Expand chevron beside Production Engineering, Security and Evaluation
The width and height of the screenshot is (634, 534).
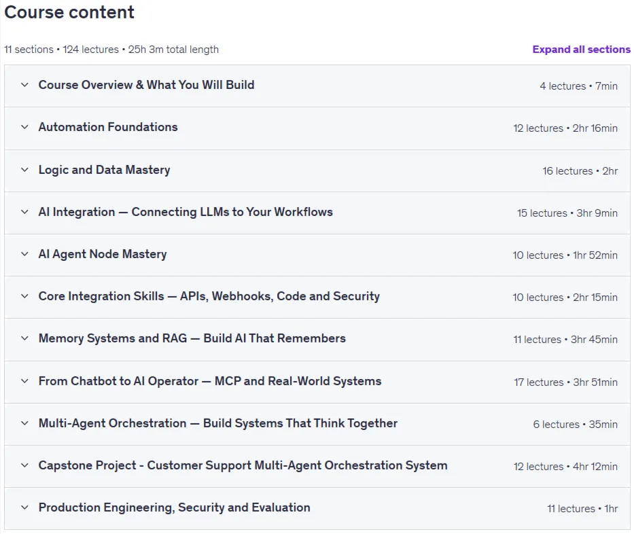pos(24,507)
